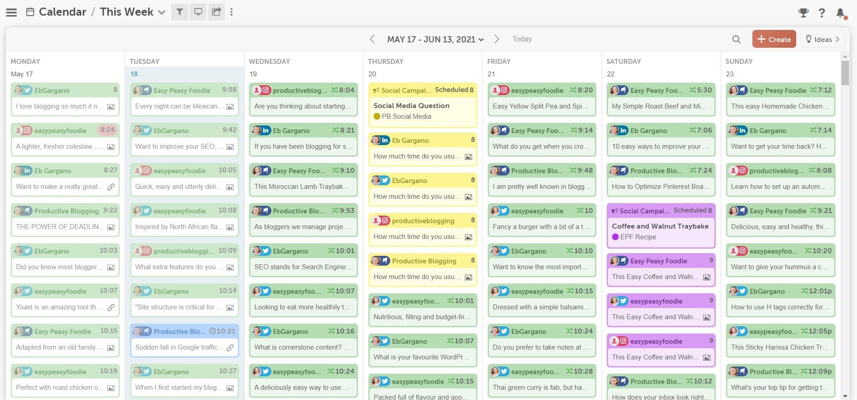Screen dimensions: 857x400
Task: Go to next date range arrow
Action: [496, 39]
